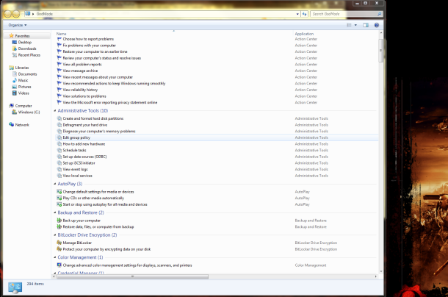
Task: Collapse the BitLocker Drive Encryption (2) group
Action: point(55,235)
